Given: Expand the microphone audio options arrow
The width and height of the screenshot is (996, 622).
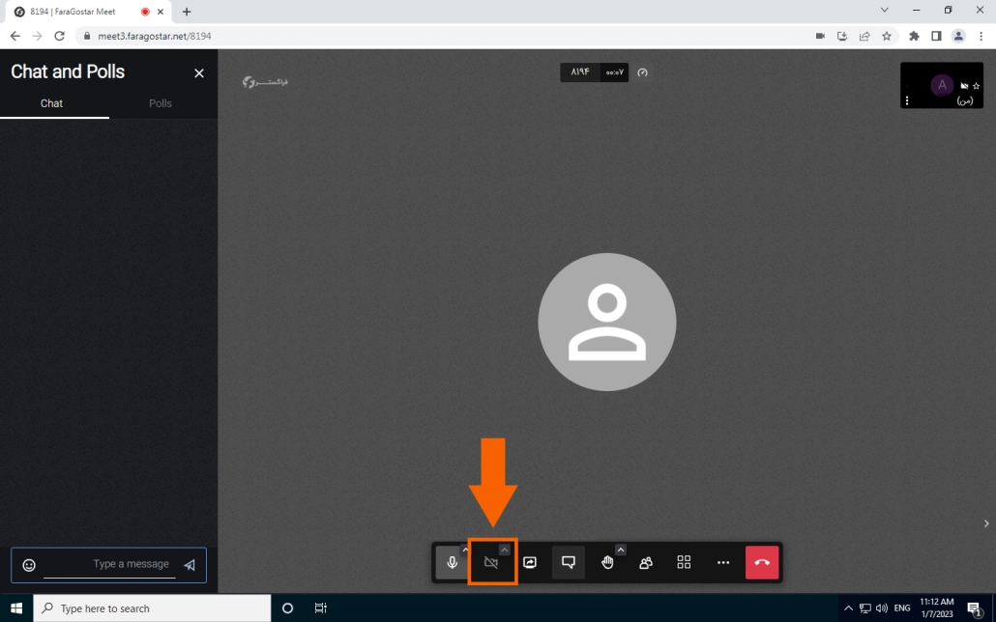Looking at the screenshot, I should [x=465, y=550].
